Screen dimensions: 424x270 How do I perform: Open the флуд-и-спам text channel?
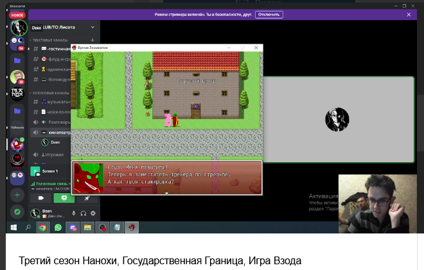pyautogui.click(x=51, y=59)
